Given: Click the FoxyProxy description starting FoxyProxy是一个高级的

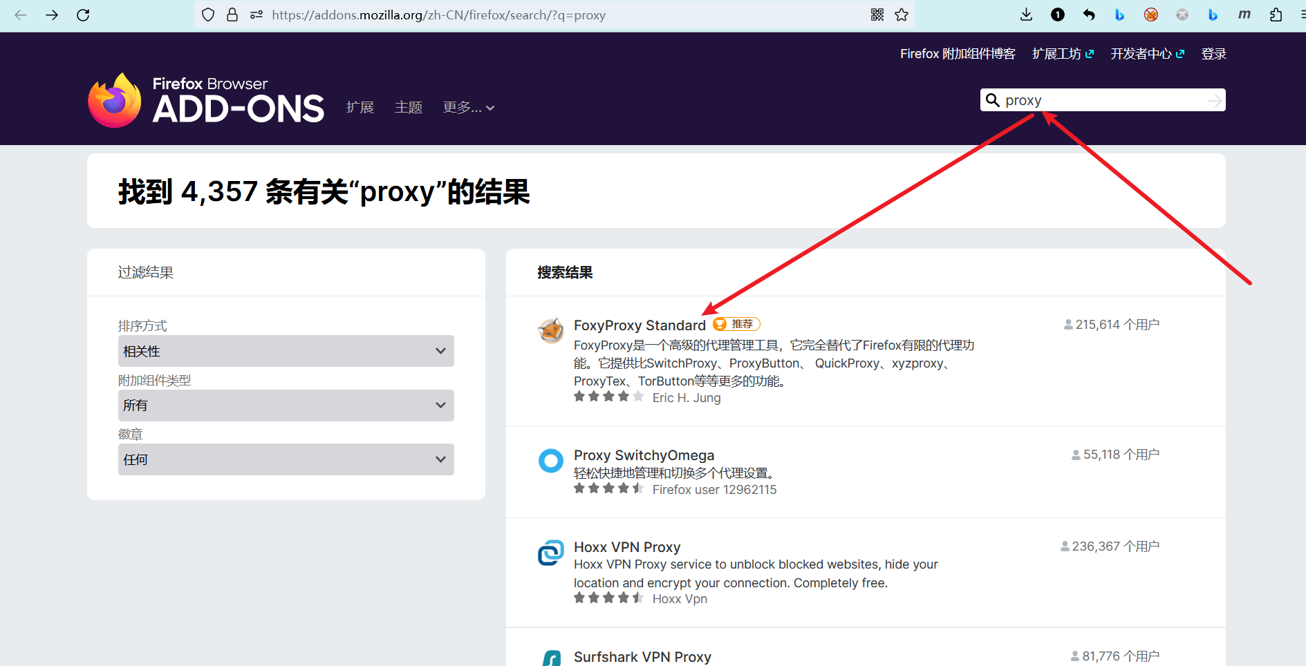Looking at the screenshot, I should pyautogui.click(x=774, y=363).
